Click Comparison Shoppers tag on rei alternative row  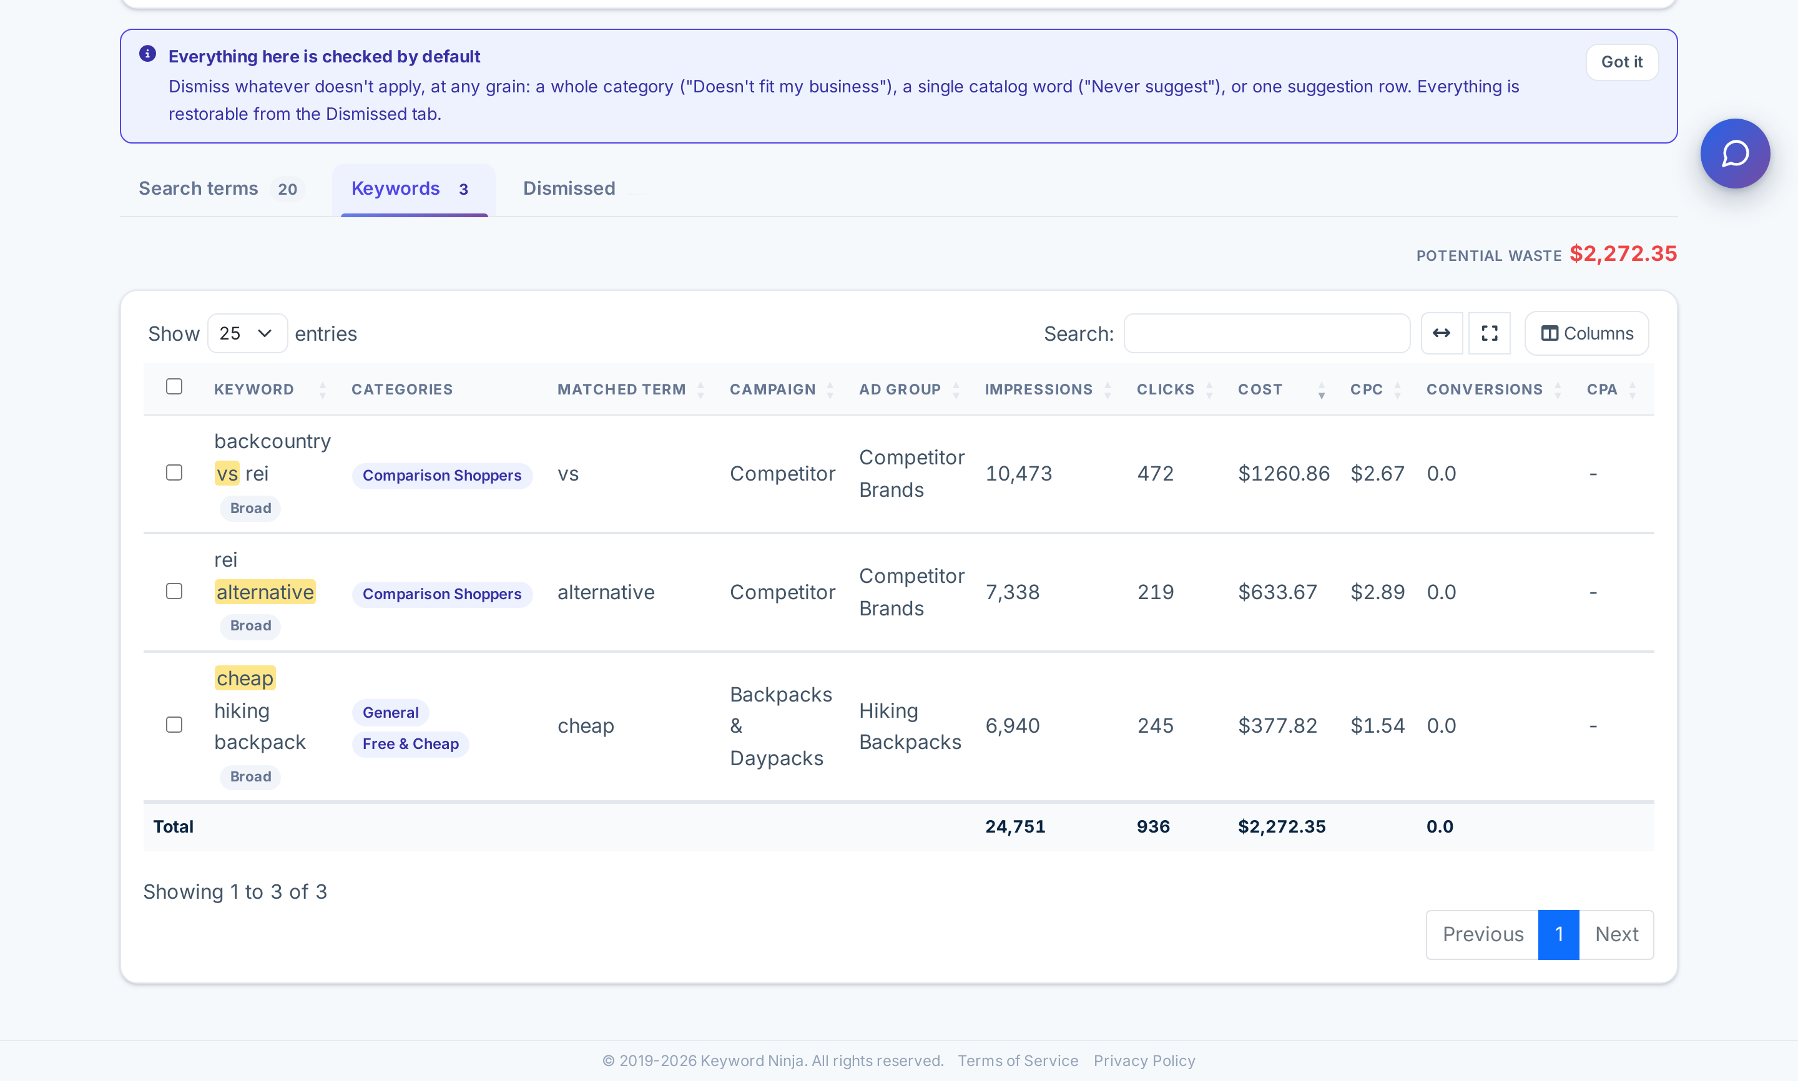[442, 594]
